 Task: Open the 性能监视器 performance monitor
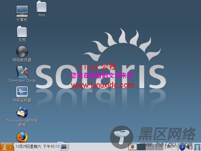pos(22,94)
